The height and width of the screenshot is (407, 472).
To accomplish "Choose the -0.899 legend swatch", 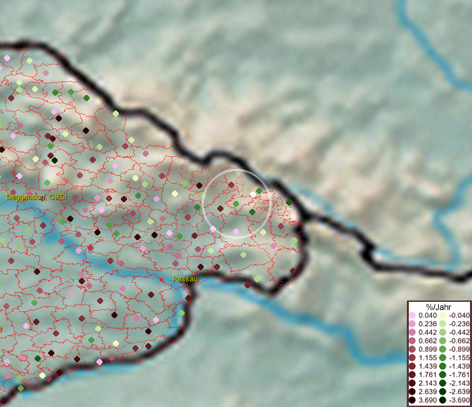I will pos(442,349).
